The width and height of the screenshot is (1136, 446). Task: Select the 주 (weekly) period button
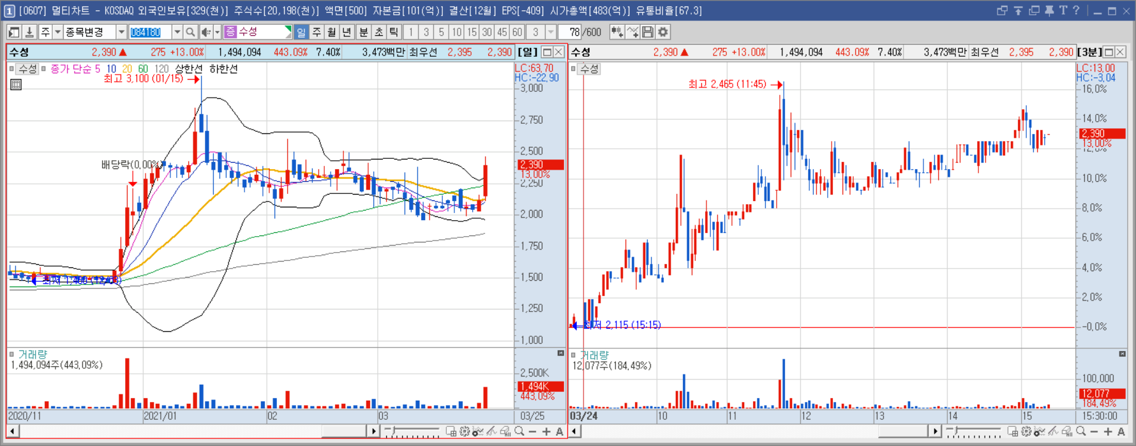pyautogui.click(x=317, y=32)
